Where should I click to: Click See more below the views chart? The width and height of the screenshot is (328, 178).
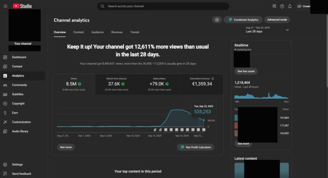click(66, 147)
